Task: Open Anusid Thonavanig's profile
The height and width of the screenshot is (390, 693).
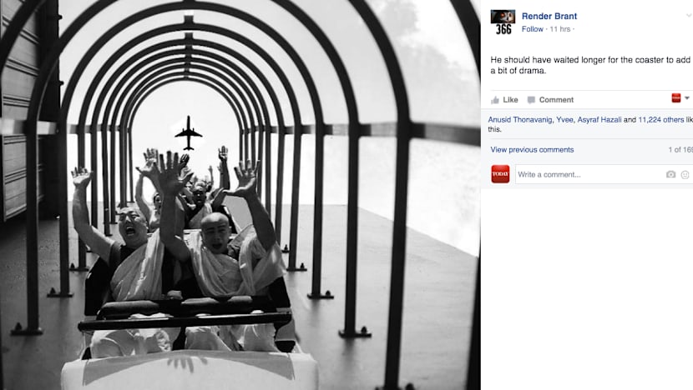Action: (519, 119)
